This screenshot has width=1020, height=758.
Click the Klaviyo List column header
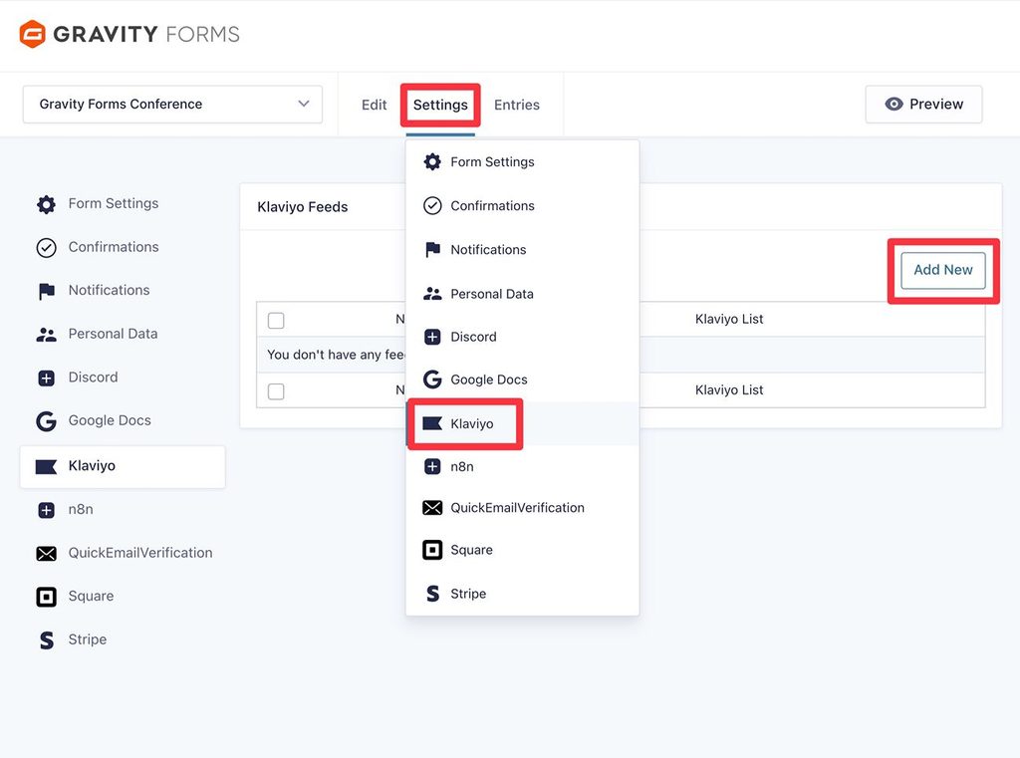728,320
